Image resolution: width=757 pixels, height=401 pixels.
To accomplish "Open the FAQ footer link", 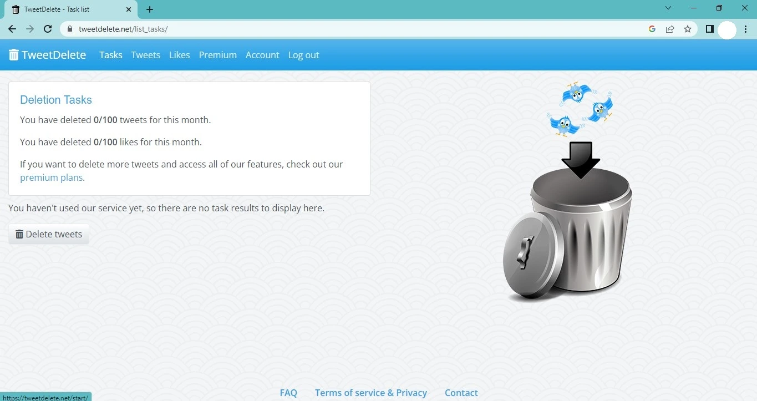I will [288, 393].
